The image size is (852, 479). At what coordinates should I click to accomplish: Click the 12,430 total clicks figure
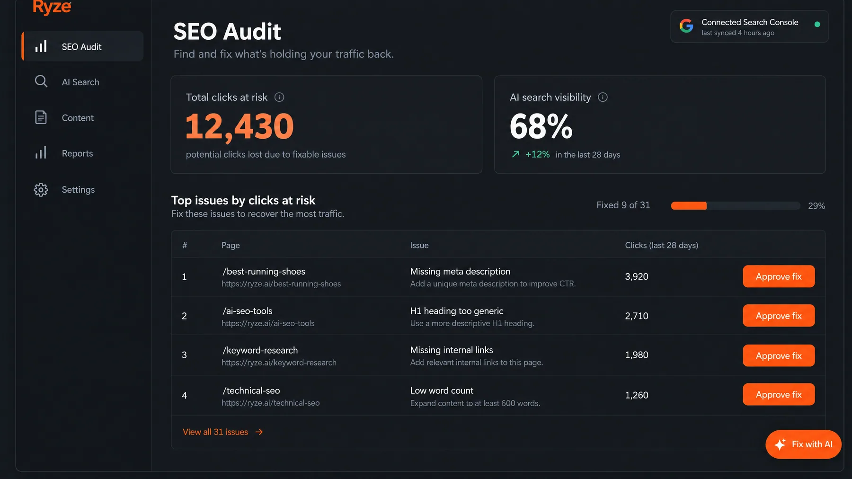(240, 127)
